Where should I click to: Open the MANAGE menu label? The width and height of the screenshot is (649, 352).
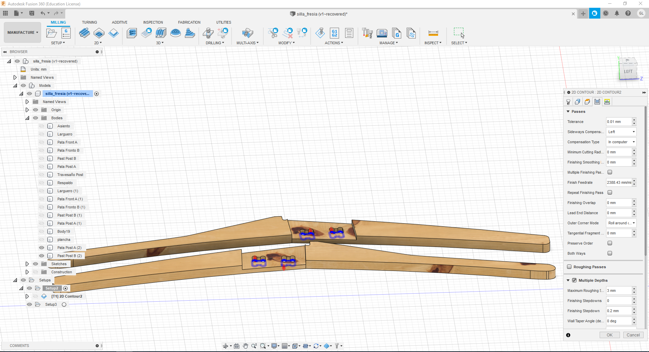click(x=389, y=43)
